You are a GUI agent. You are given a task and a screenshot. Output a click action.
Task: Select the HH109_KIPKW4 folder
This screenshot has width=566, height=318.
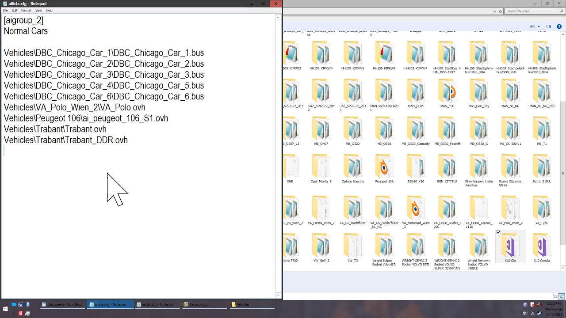(x=321, y=56)
